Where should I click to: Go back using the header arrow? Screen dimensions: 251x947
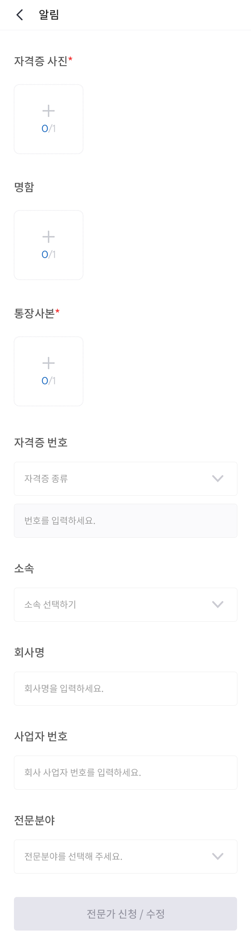click(20, 15)
